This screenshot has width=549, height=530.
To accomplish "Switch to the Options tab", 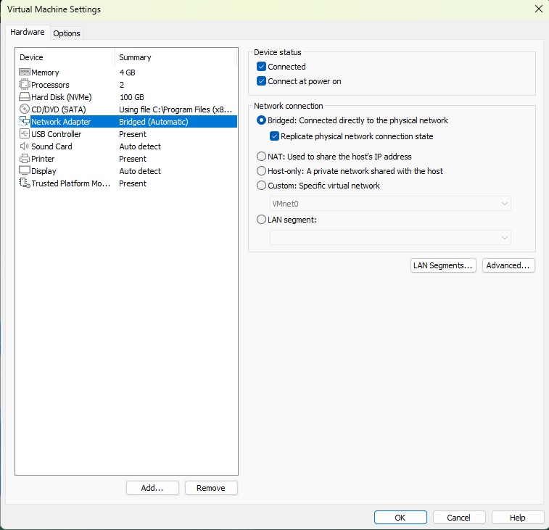I will coord(67,33).
